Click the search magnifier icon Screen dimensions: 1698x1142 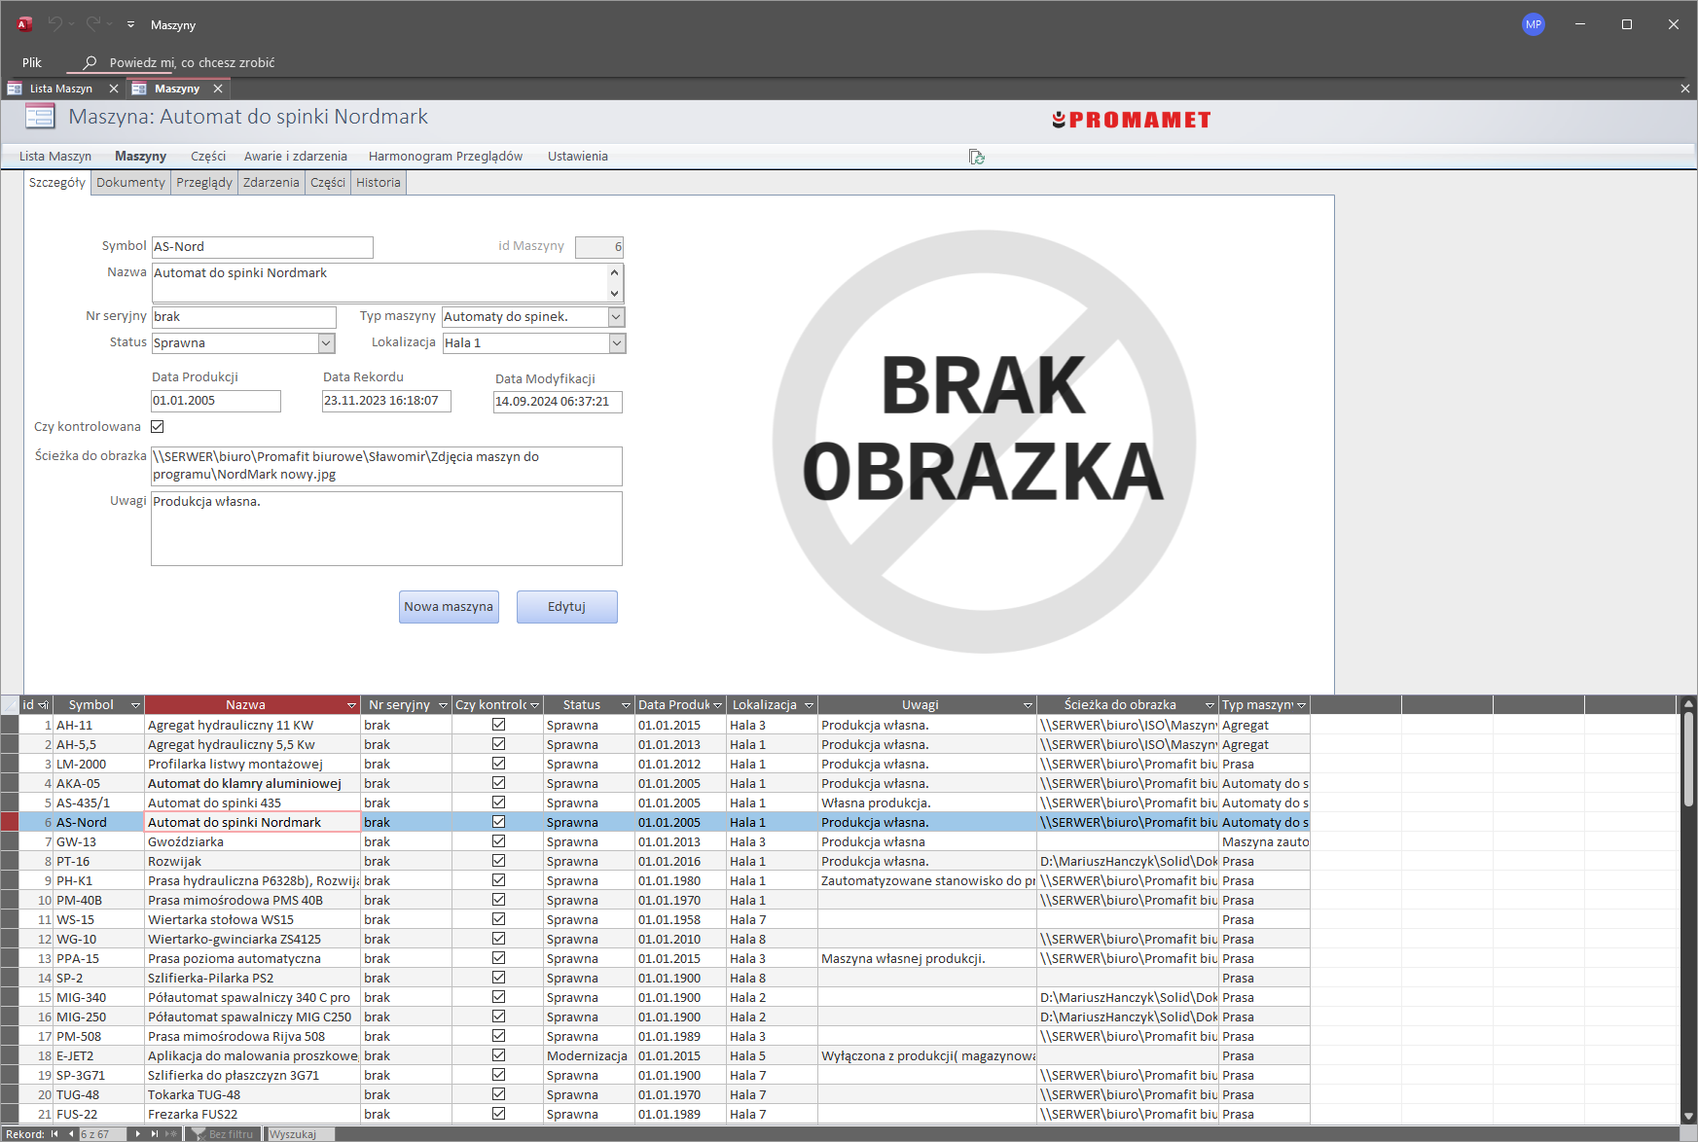click(x=90, y=62)
